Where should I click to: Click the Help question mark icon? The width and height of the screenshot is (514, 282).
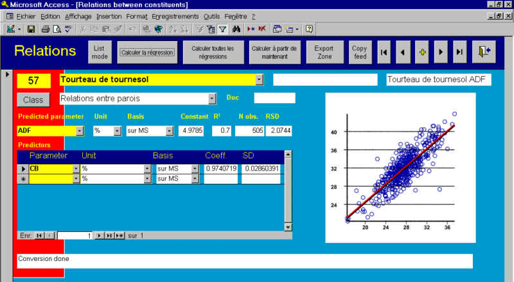(x=309, y=29)
